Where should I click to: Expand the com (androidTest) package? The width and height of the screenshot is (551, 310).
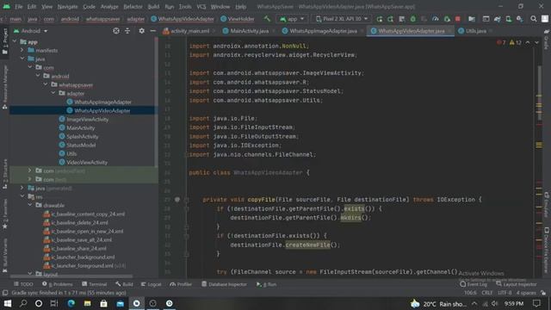click(x=30, y=170)
